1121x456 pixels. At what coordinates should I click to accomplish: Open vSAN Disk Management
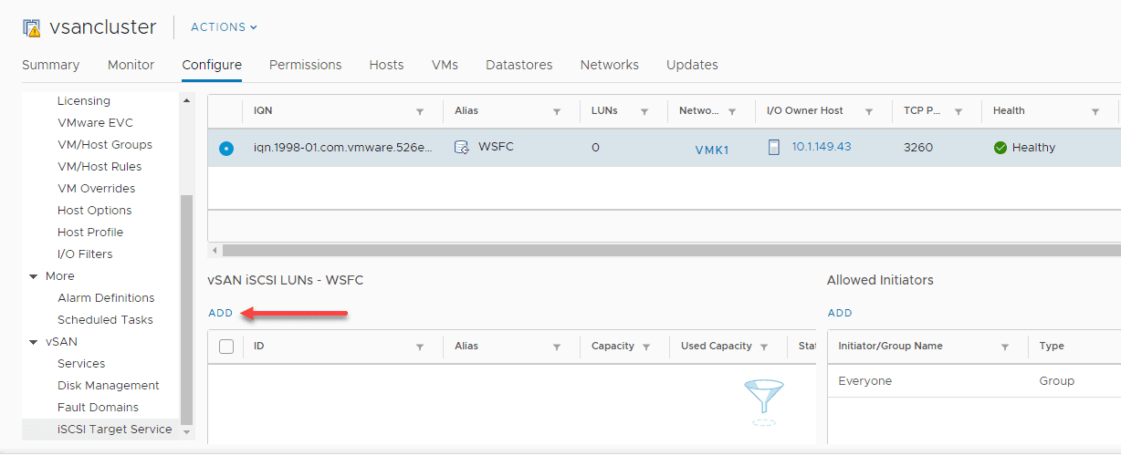click(108, 386)
